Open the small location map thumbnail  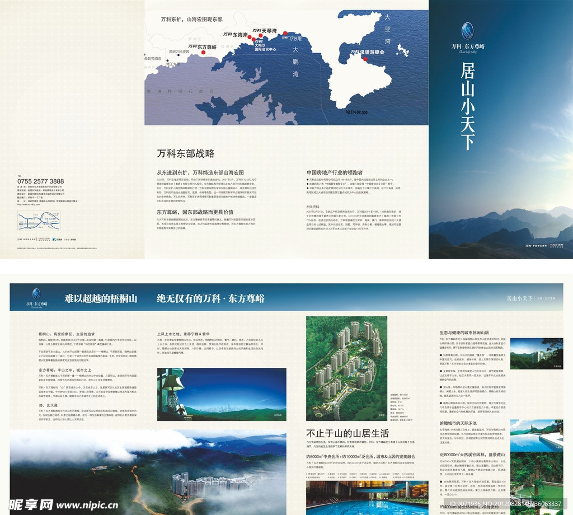39,221
